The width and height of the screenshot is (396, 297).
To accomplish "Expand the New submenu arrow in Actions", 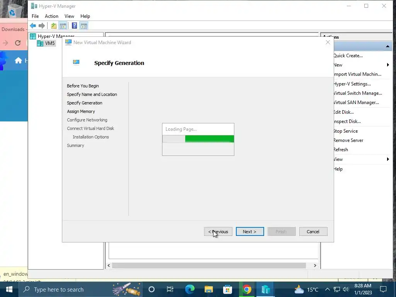I will tap(388, 65).
